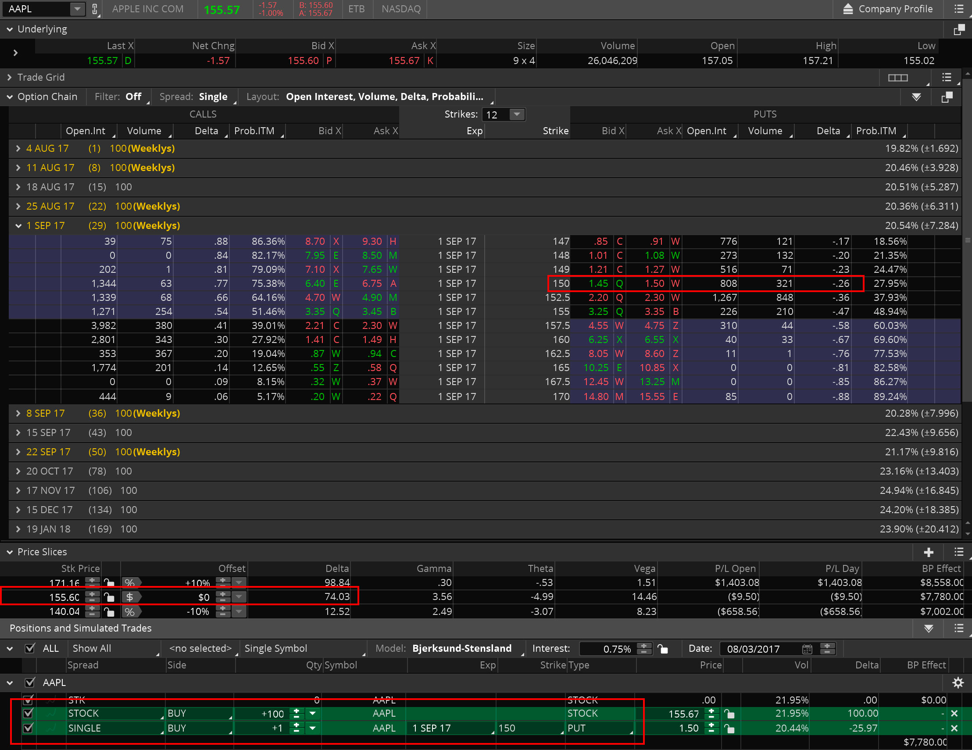Screen dimensions: 972x750
Task: Open the Filter: Off menu
Action: pyautogui.click(x=120, y=97)
